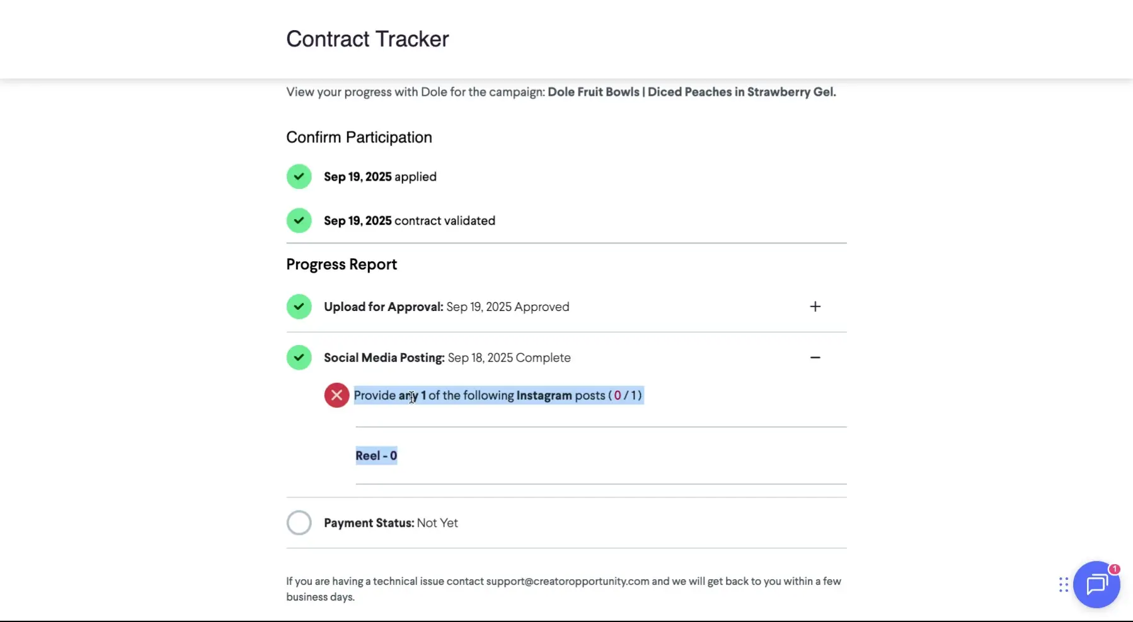Mark the Payment Status circle
The height and width of the screenshot is (622, 1133).
(298, 522)
